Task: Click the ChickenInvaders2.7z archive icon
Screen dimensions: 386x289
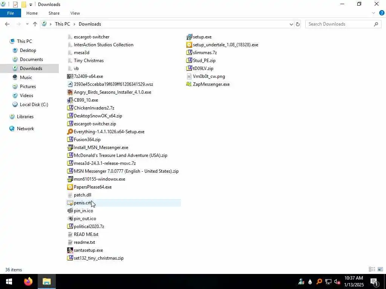Action: (70, 108)
